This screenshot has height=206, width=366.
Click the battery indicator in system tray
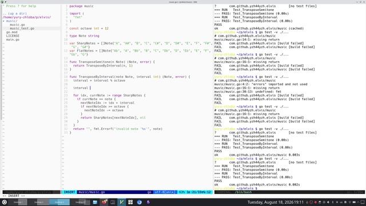(x=354, y=202)
